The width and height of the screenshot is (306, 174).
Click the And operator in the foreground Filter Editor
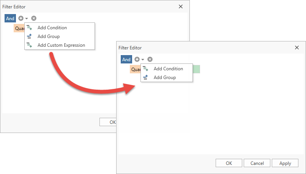tap(126, 59)
